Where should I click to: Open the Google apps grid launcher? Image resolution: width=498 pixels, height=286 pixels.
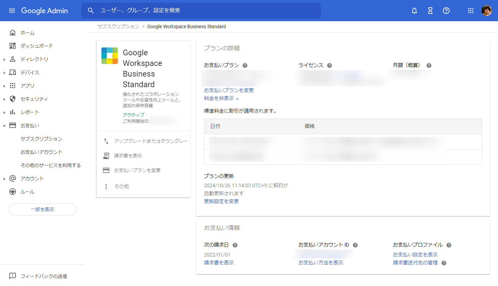point(471,11)
